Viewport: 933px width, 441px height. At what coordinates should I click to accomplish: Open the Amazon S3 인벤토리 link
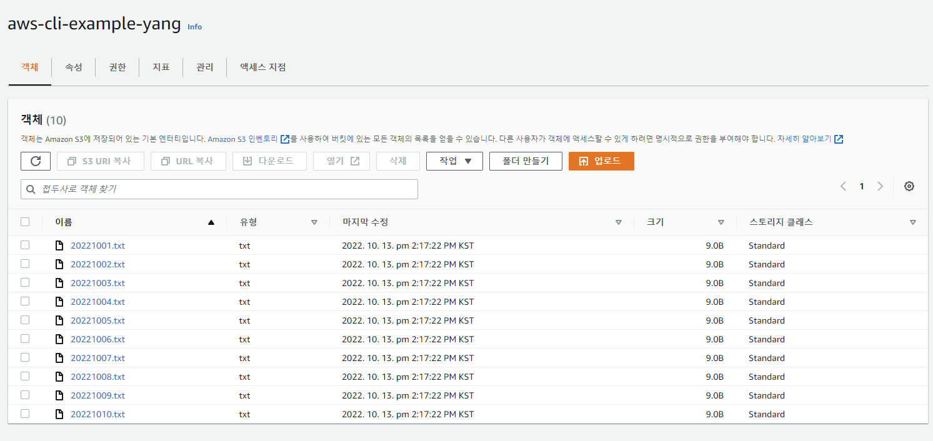pos(243,139)
